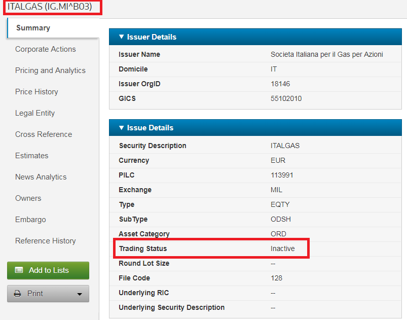Viewport: 407px width, 320px height.
Task: Open Embargo section
Action: (30, 220)
